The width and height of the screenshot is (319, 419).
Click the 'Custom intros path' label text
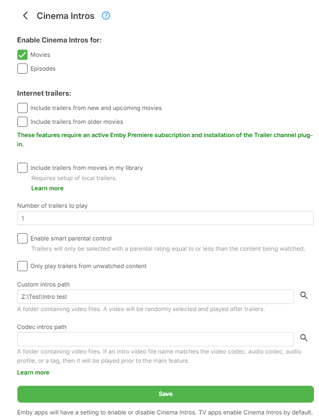[x=43, y=284]
